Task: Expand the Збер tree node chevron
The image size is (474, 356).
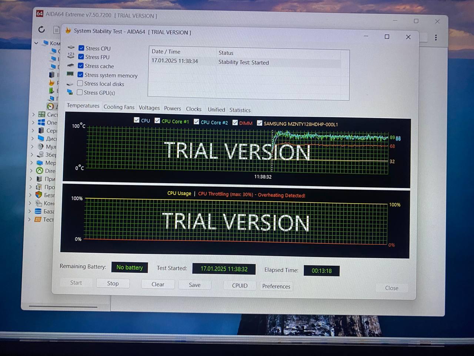Action: click(32, 155)
